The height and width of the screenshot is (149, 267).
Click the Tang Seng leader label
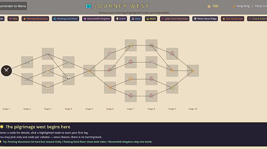point(241,6)
